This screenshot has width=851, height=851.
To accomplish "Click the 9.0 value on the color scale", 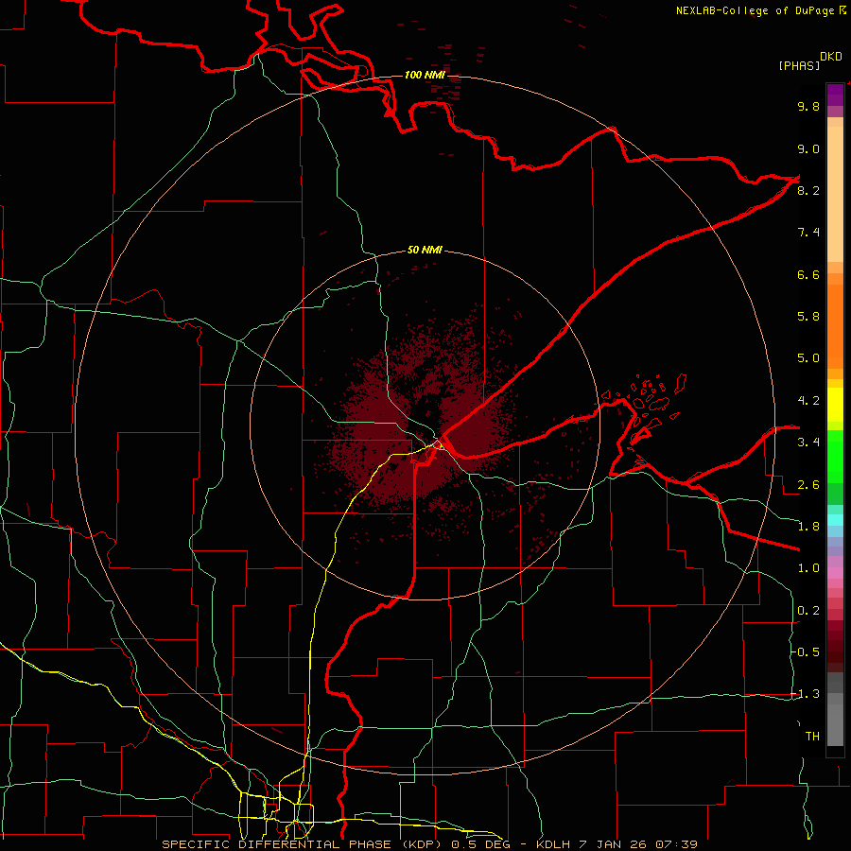I will [808, 148].
